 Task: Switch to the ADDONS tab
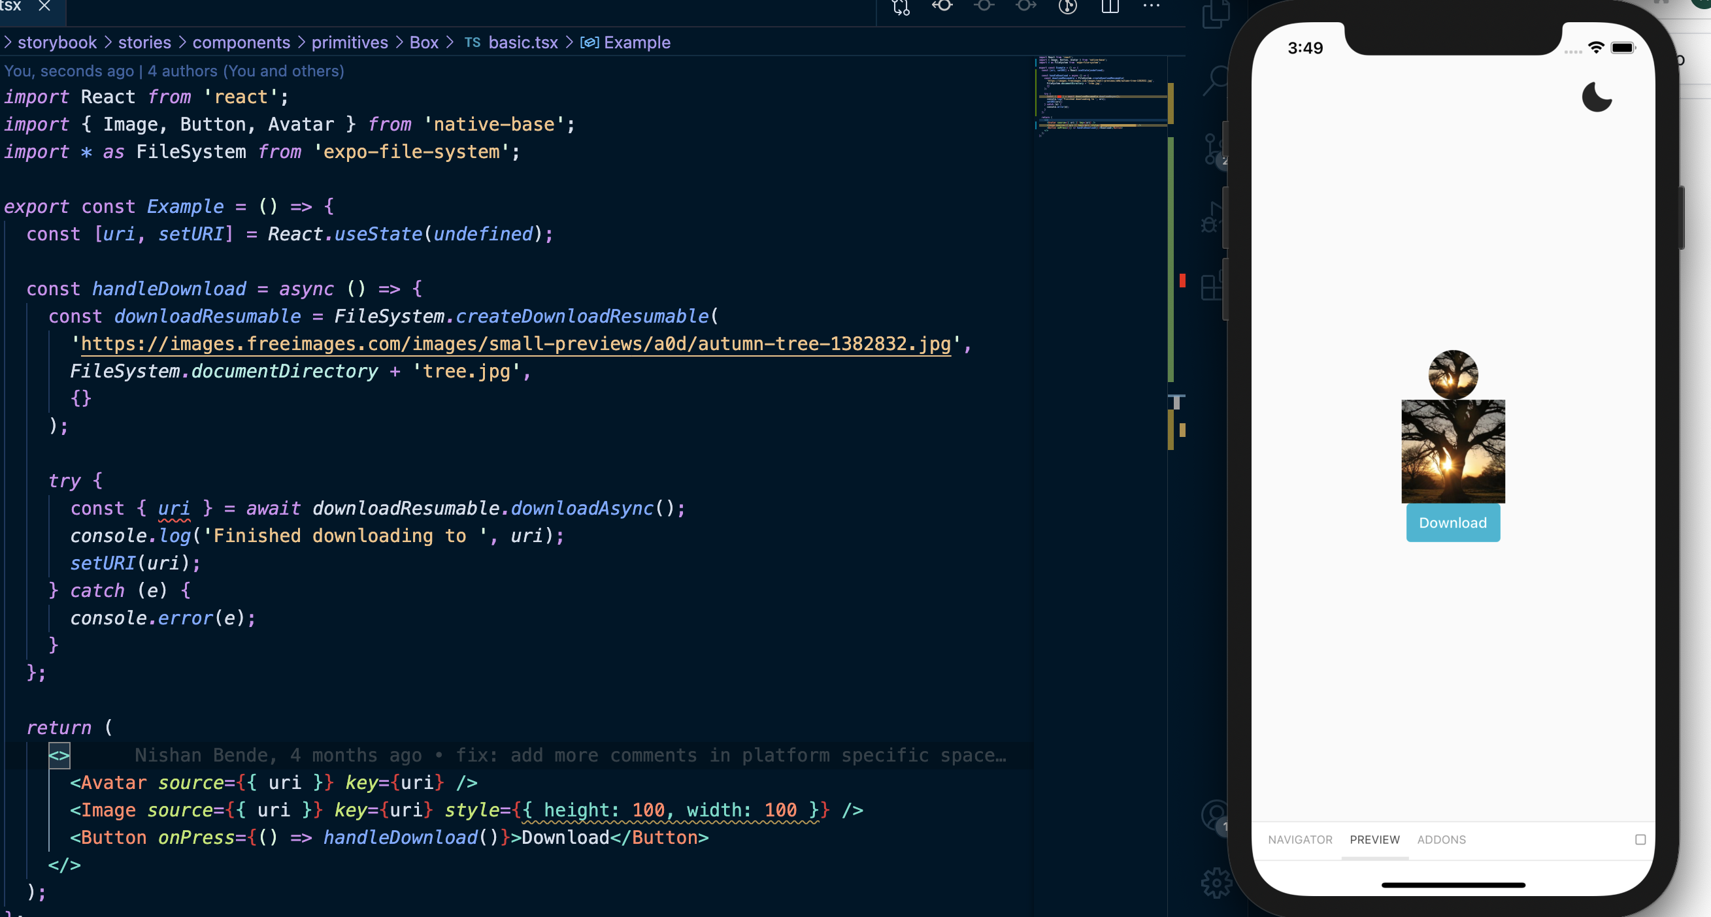1440,839
